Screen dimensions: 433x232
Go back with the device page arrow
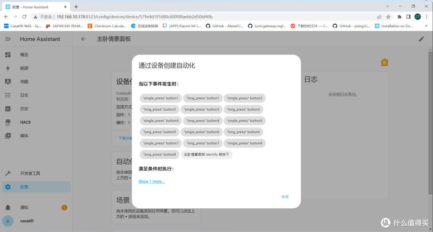click(x=83, y=39)
